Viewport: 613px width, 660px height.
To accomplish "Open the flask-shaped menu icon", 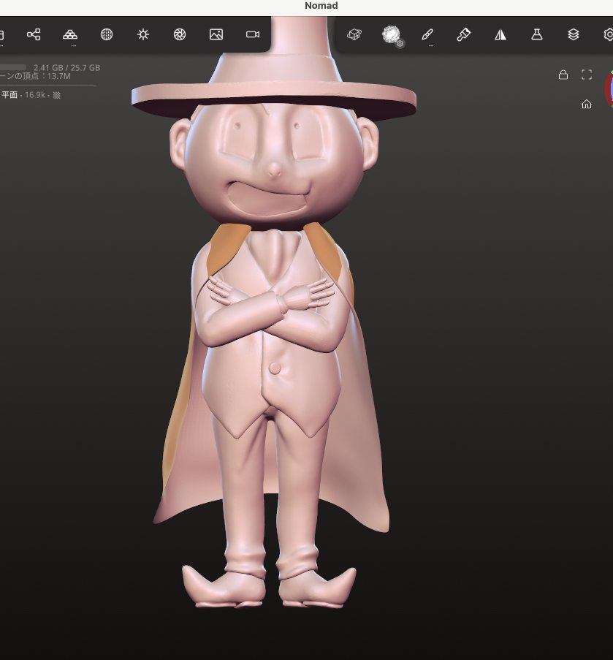I will pyautogui.click(x=537, y=34).
